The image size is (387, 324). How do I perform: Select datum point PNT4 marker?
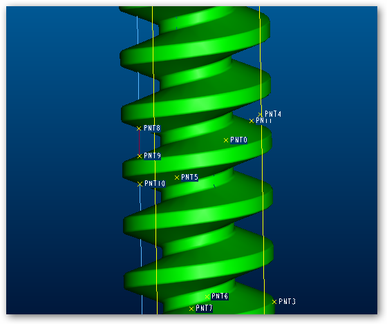(260, 115)
